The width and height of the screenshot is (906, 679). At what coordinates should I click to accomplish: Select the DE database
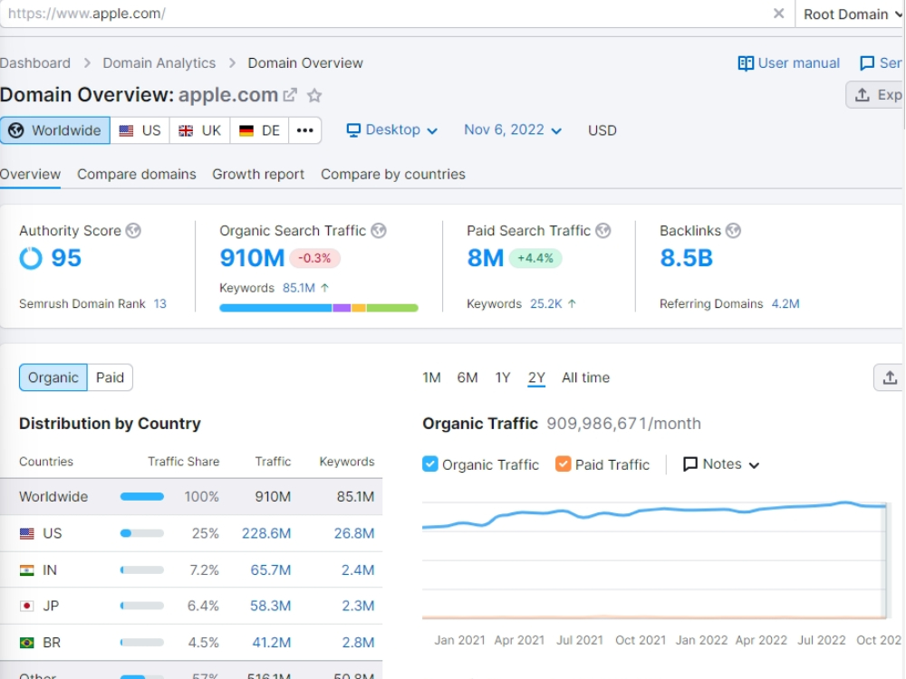(x=259, y=130)
